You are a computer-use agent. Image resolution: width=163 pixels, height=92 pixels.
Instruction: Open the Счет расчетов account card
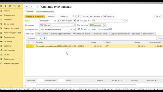(105, 25)
